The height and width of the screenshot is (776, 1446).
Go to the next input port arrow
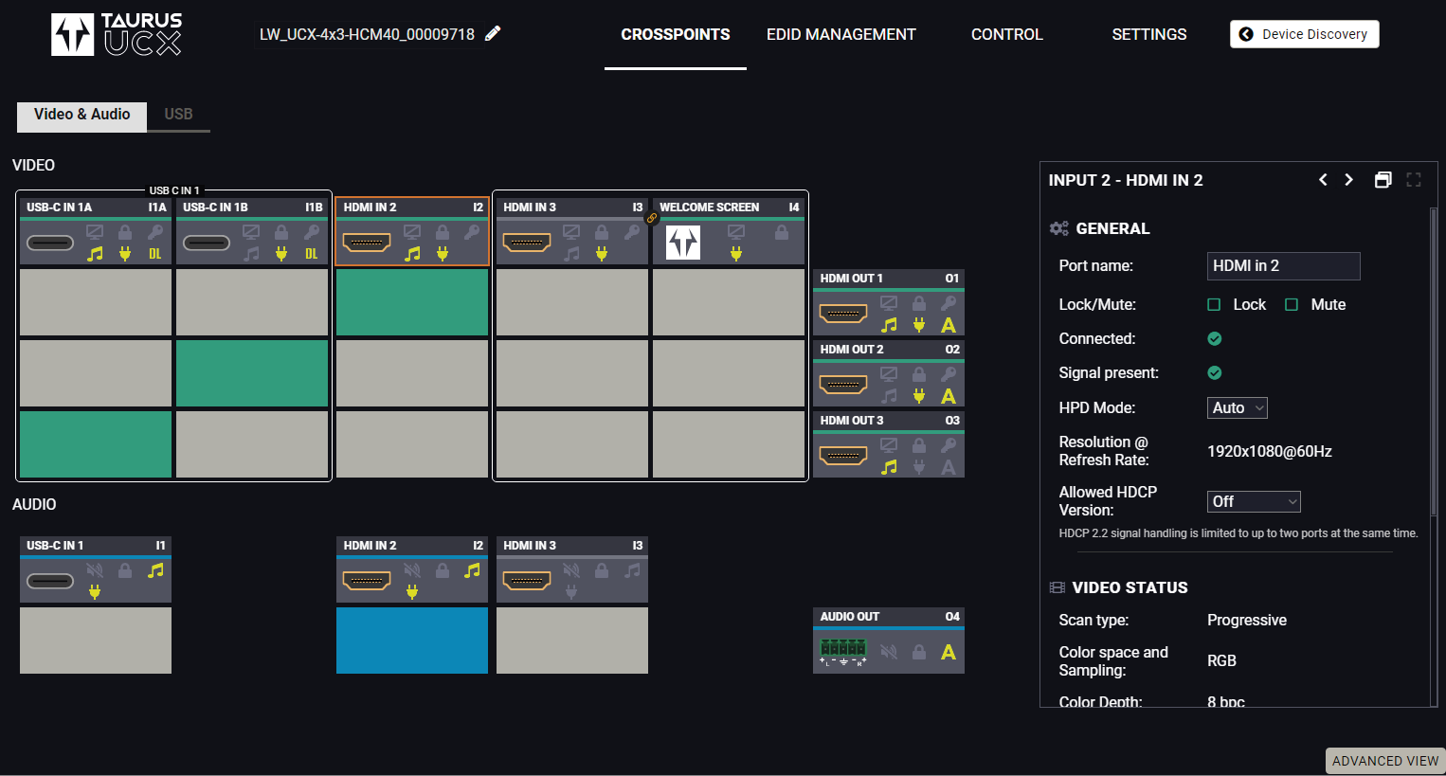click(x=1349, y=180)
